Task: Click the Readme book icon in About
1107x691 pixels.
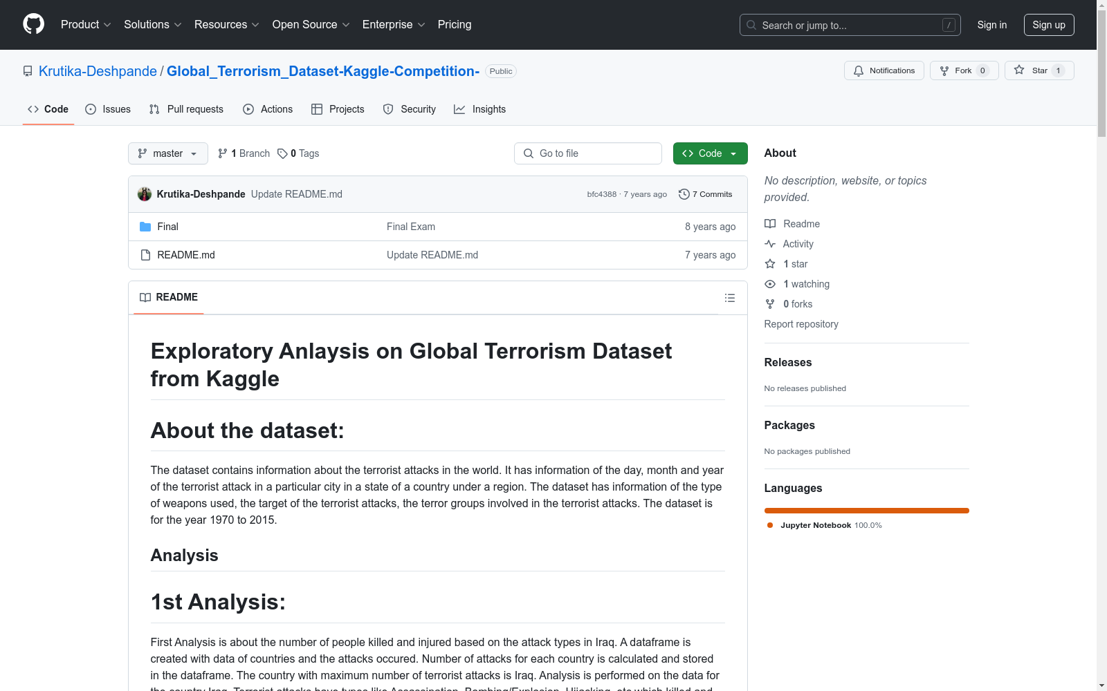Action: 770,224
